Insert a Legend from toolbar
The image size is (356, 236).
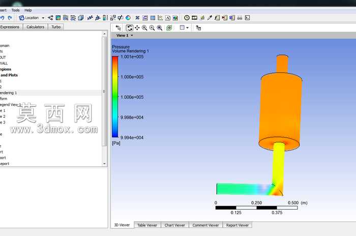[105, 18]
